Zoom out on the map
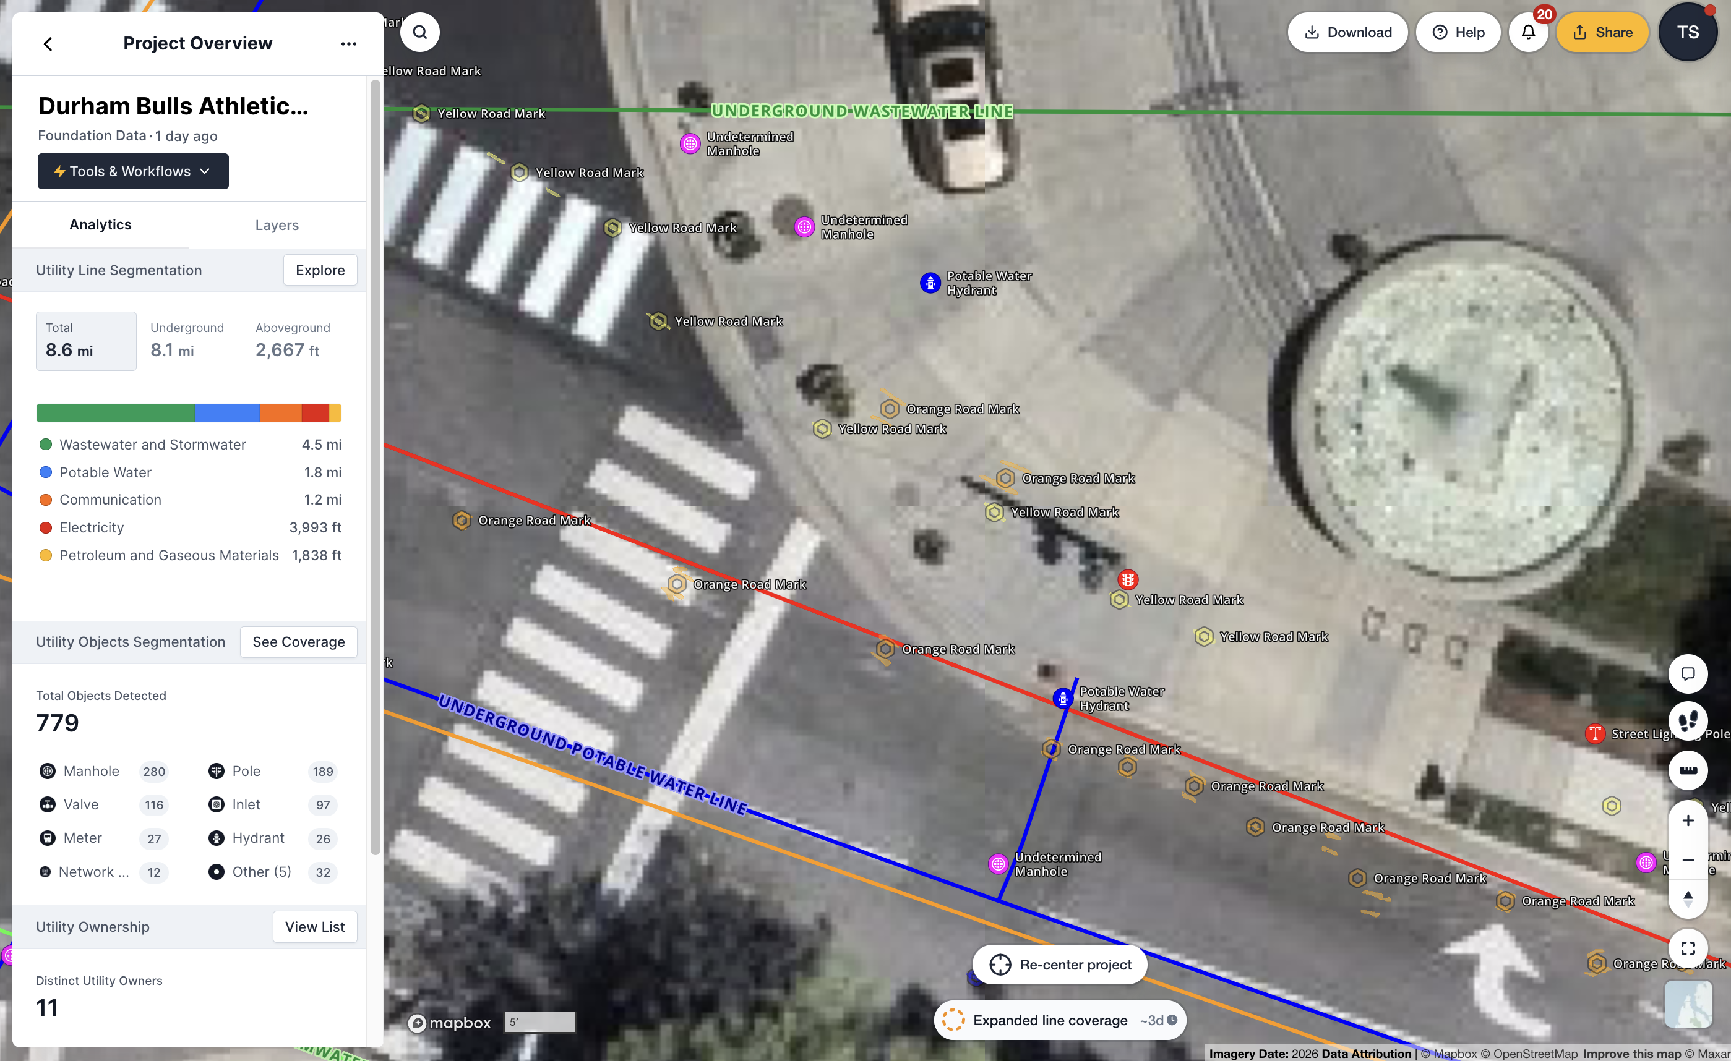1731x1061 pixels. coord(1688,859)
